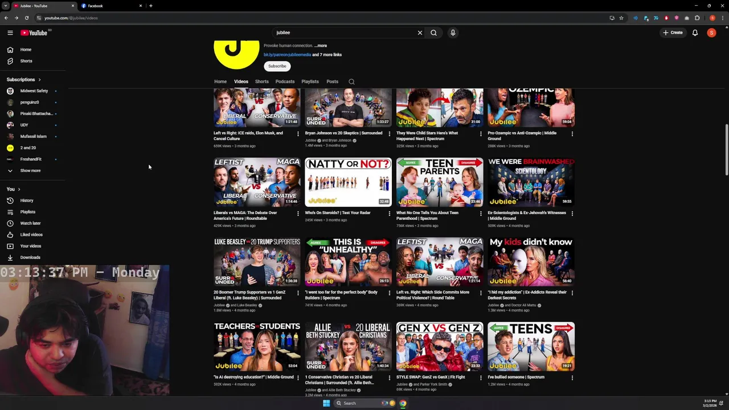Bookmark the page with the star icon
Image resolution: width=729 pixels, height=410 pixels.
(x=621, y=18)
